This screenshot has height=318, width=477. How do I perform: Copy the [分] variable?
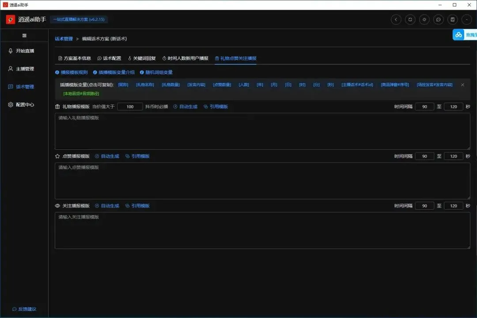tap(316, 85)
